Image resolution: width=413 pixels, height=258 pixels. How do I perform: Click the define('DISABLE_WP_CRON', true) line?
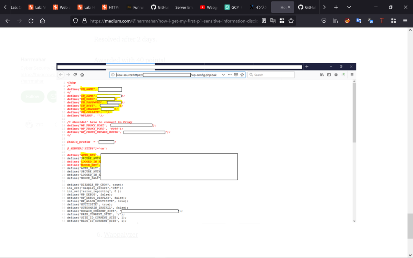pyautogui.click(x=95, y=185)
